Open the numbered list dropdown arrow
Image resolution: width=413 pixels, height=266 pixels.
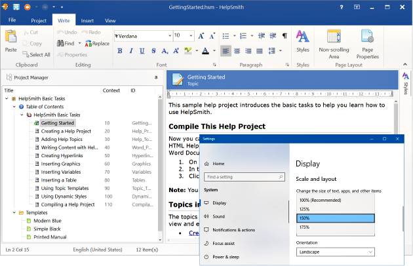252,36
